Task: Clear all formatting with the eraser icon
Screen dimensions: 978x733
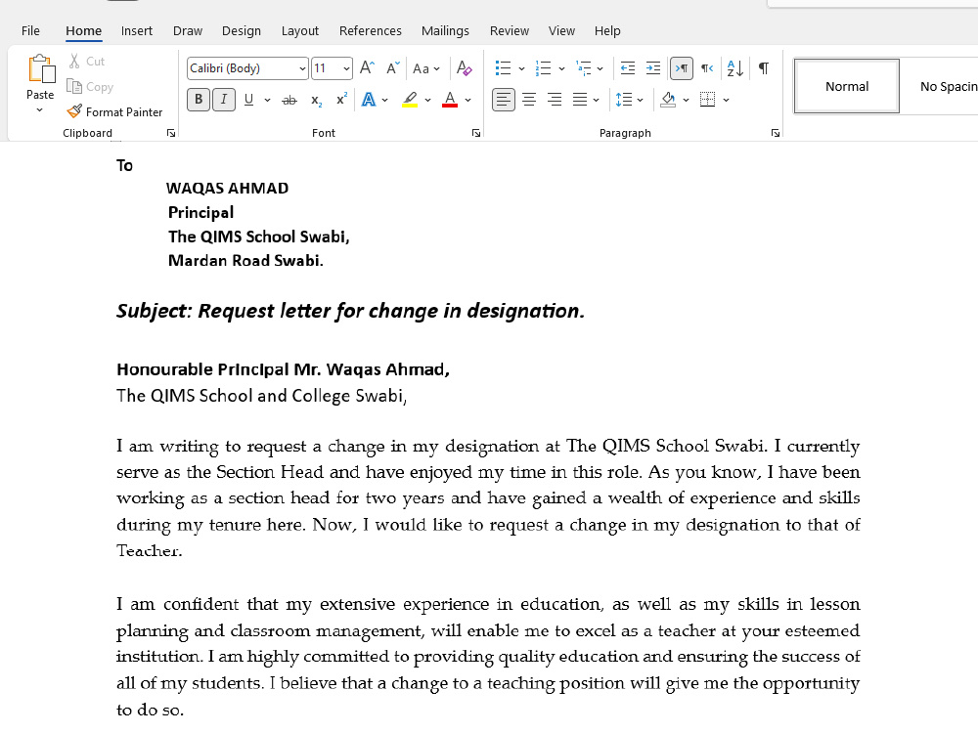Action: 464,68
